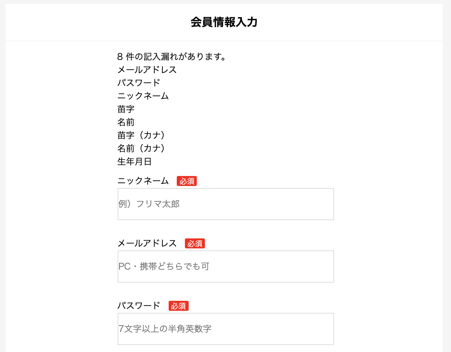451x352 pixels.
Task: Click 名前（カナ） in the error list
Action: point(141,149)
